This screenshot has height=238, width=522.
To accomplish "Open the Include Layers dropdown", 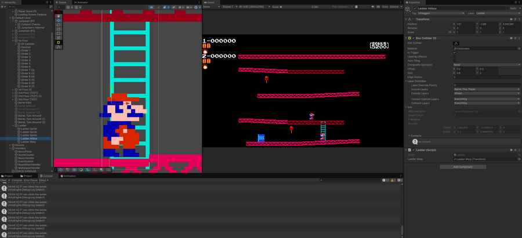I will coord(487,89).
